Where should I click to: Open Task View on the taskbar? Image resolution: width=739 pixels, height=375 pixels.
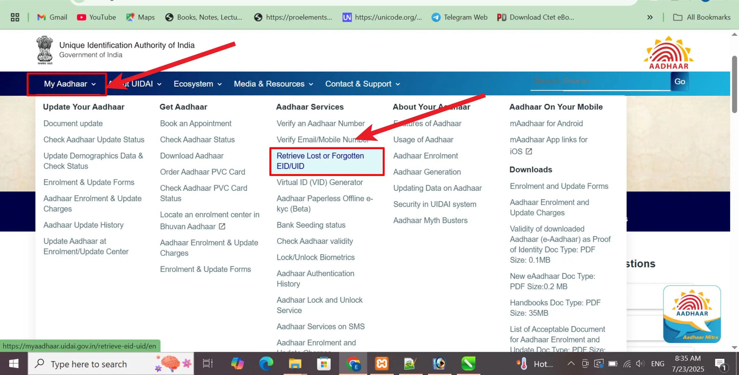coord(208,363)
